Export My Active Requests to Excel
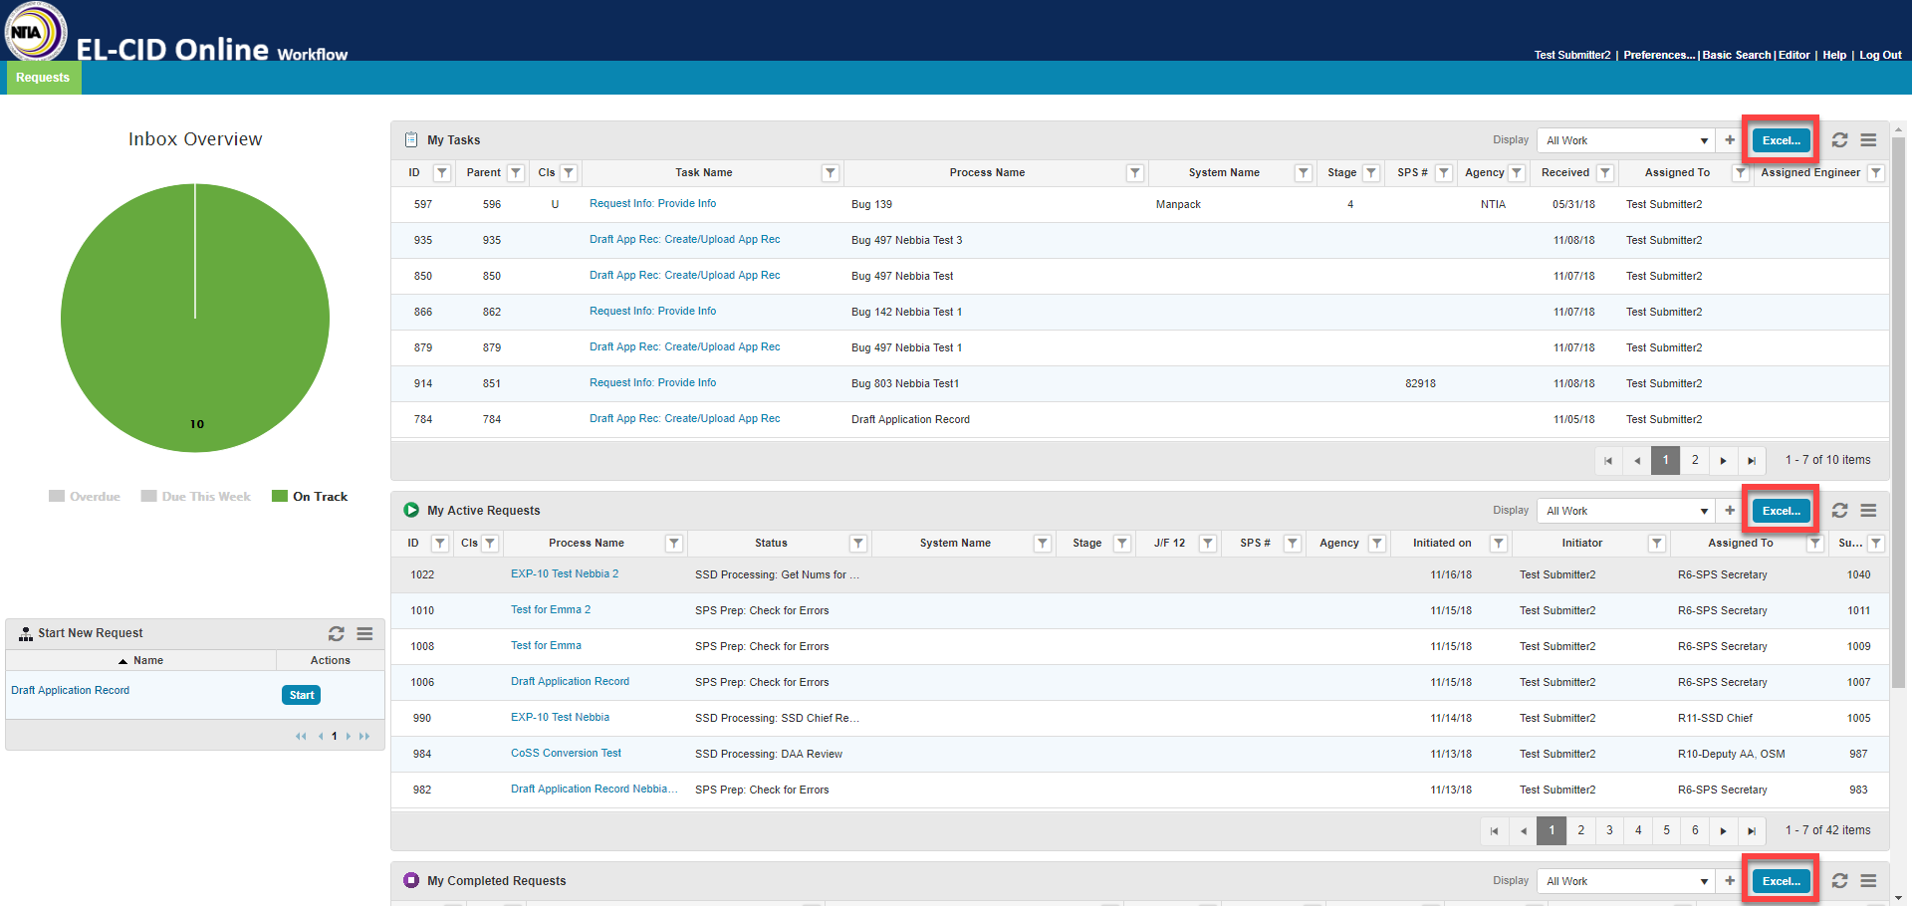 click(x=1782, y=511)
